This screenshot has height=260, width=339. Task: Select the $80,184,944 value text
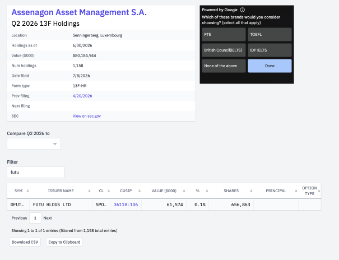[x=84, y=55]
